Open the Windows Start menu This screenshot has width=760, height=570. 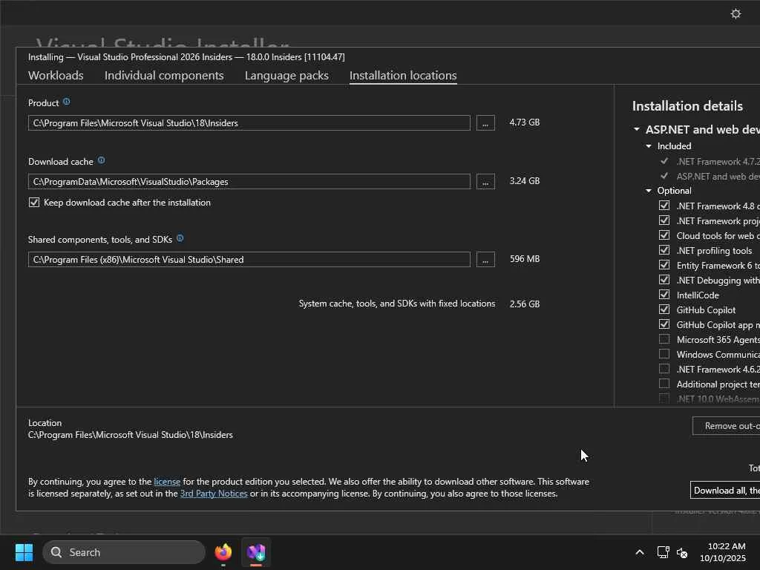24,552
